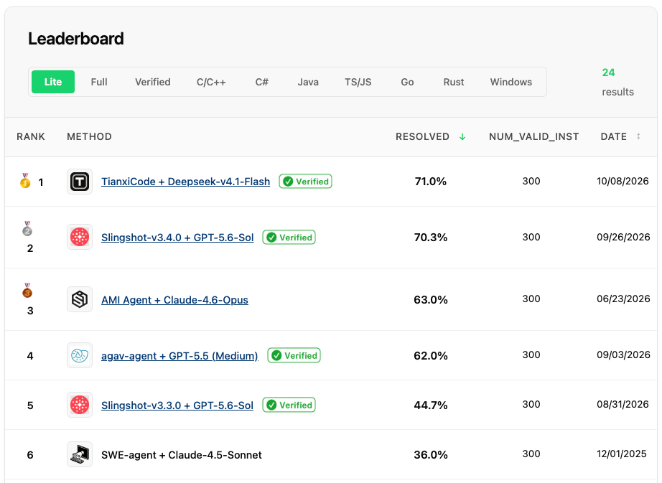662x483 pixels.
Task: Open the TianxiCode + Deepseek-v4.1-Flash link
Action: tap(185, 182)
